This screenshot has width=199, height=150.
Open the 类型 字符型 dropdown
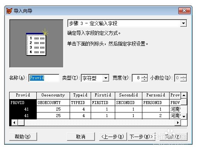point(106,78)
